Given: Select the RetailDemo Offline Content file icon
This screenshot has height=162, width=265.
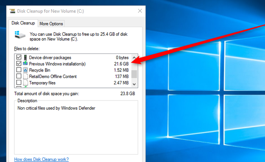Looking at the screenshot, I should coord(25,76).
